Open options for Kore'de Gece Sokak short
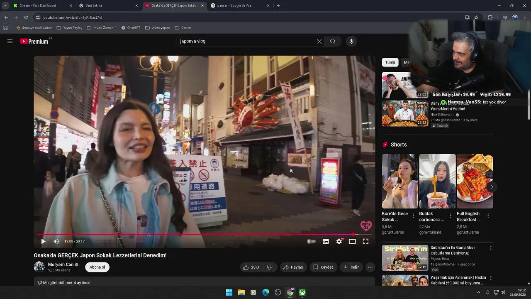Viewport: 531px width, 299px height. pyautogui.click(x=413, y=216)
